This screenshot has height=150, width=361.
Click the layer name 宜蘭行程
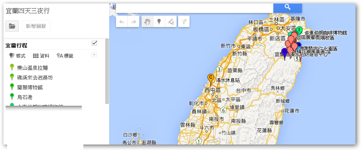pos(17,46)
